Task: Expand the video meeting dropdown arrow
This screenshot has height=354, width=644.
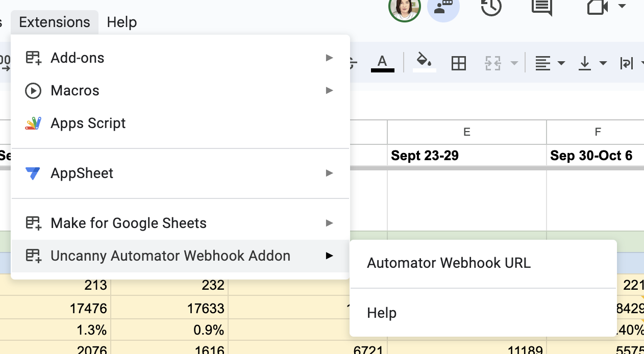Action: [x=622, y=7]
